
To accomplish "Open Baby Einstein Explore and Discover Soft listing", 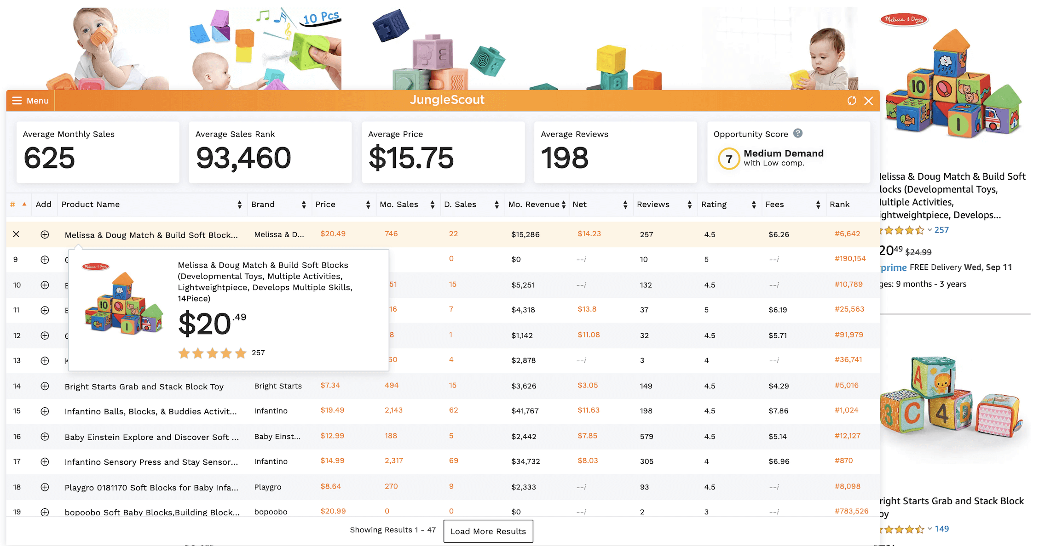I will coord(152,437).
